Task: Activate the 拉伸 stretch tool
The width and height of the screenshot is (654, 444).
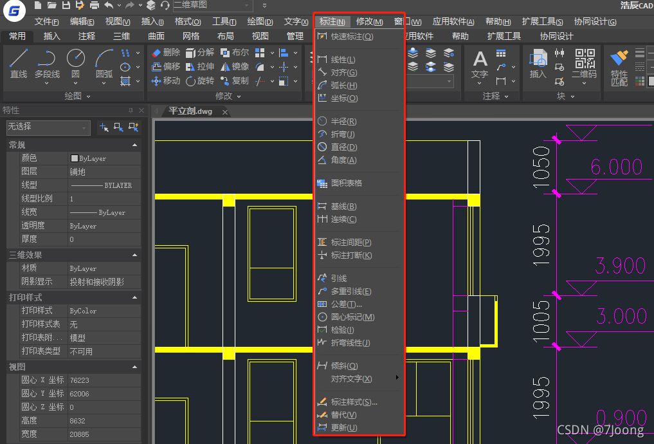Action: click(200, 67)
